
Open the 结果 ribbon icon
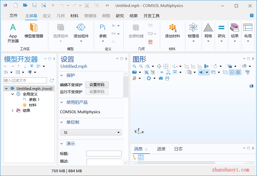235,27
